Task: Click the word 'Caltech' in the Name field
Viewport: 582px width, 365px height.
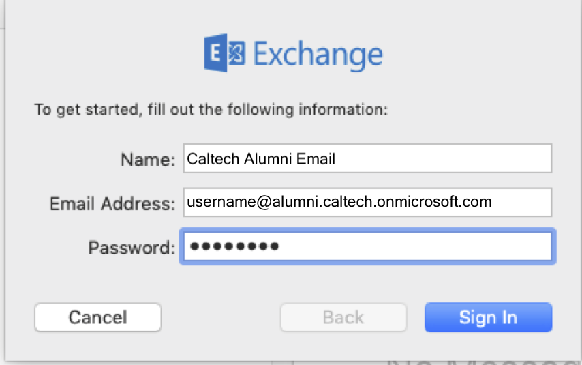Action: pos(211,159)
